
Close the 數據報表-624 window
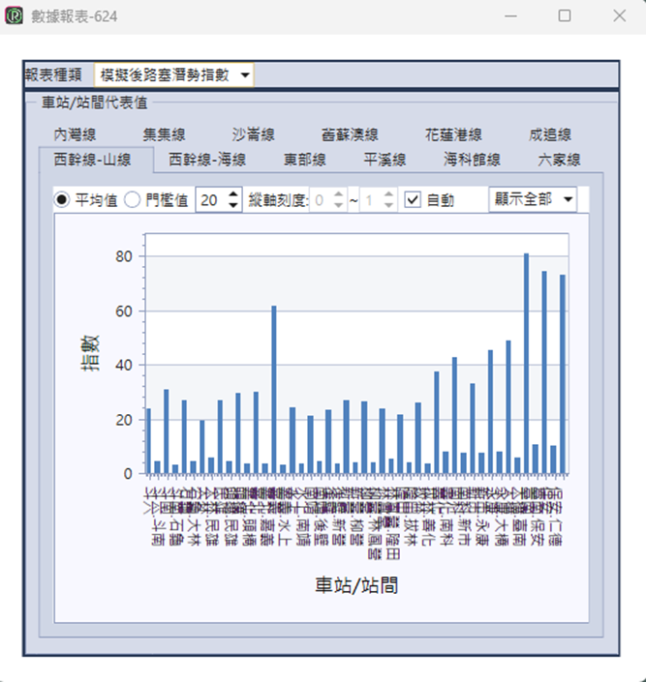click(619, 16)
